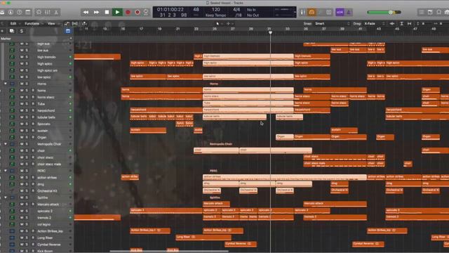Image resolution: width=449 pixels, height=253 pixels.
Task: Click the Duplicate Track button
Action: point(12,31)
